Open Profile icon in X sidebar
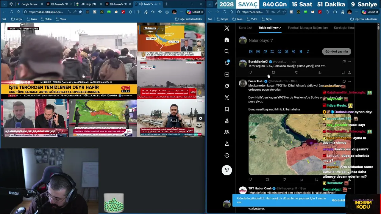 coord(227,144)
